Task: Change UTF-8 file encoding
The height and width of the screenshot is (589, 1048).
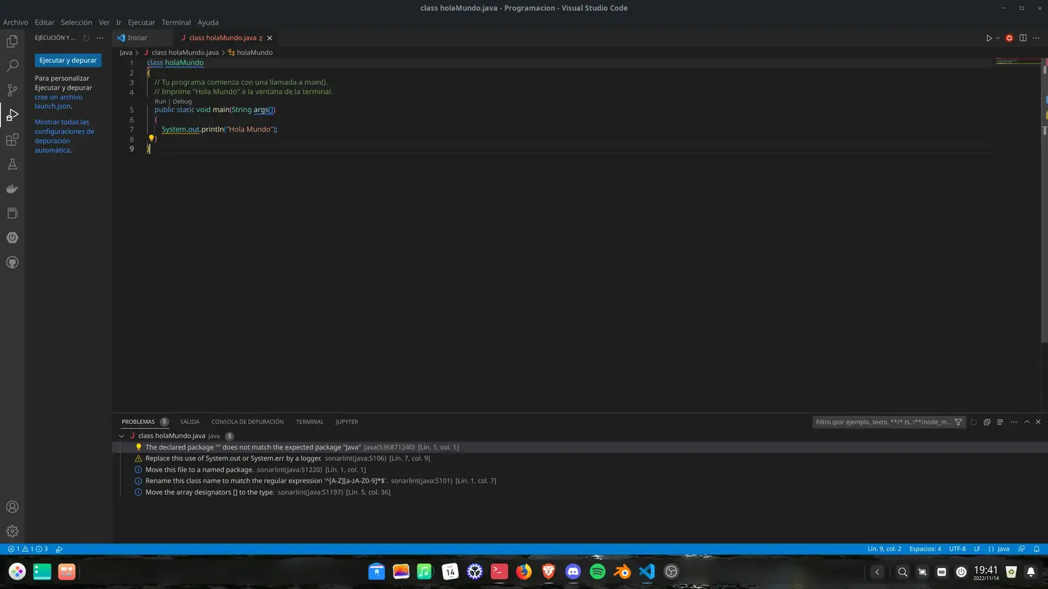Action: (x=957, y=549)
